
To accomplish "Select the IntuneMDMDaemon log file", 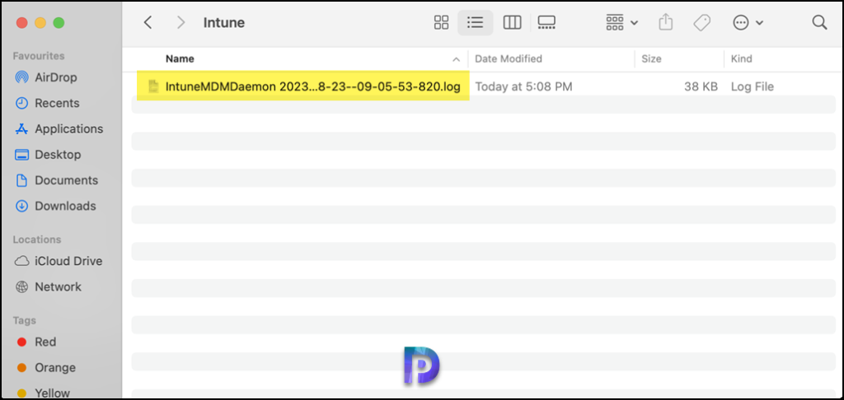I will [x=312, y=86].
